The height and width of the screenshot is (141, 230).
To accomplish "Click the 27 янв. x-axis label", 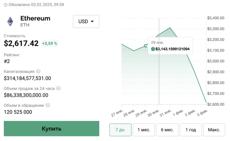I will click(117, 113).
